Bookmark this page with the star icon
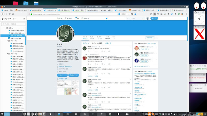207x116 pixels. click(135, 14)
